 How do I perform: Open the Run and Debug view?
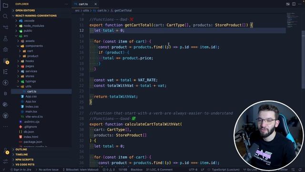click(x=5, y=49)
